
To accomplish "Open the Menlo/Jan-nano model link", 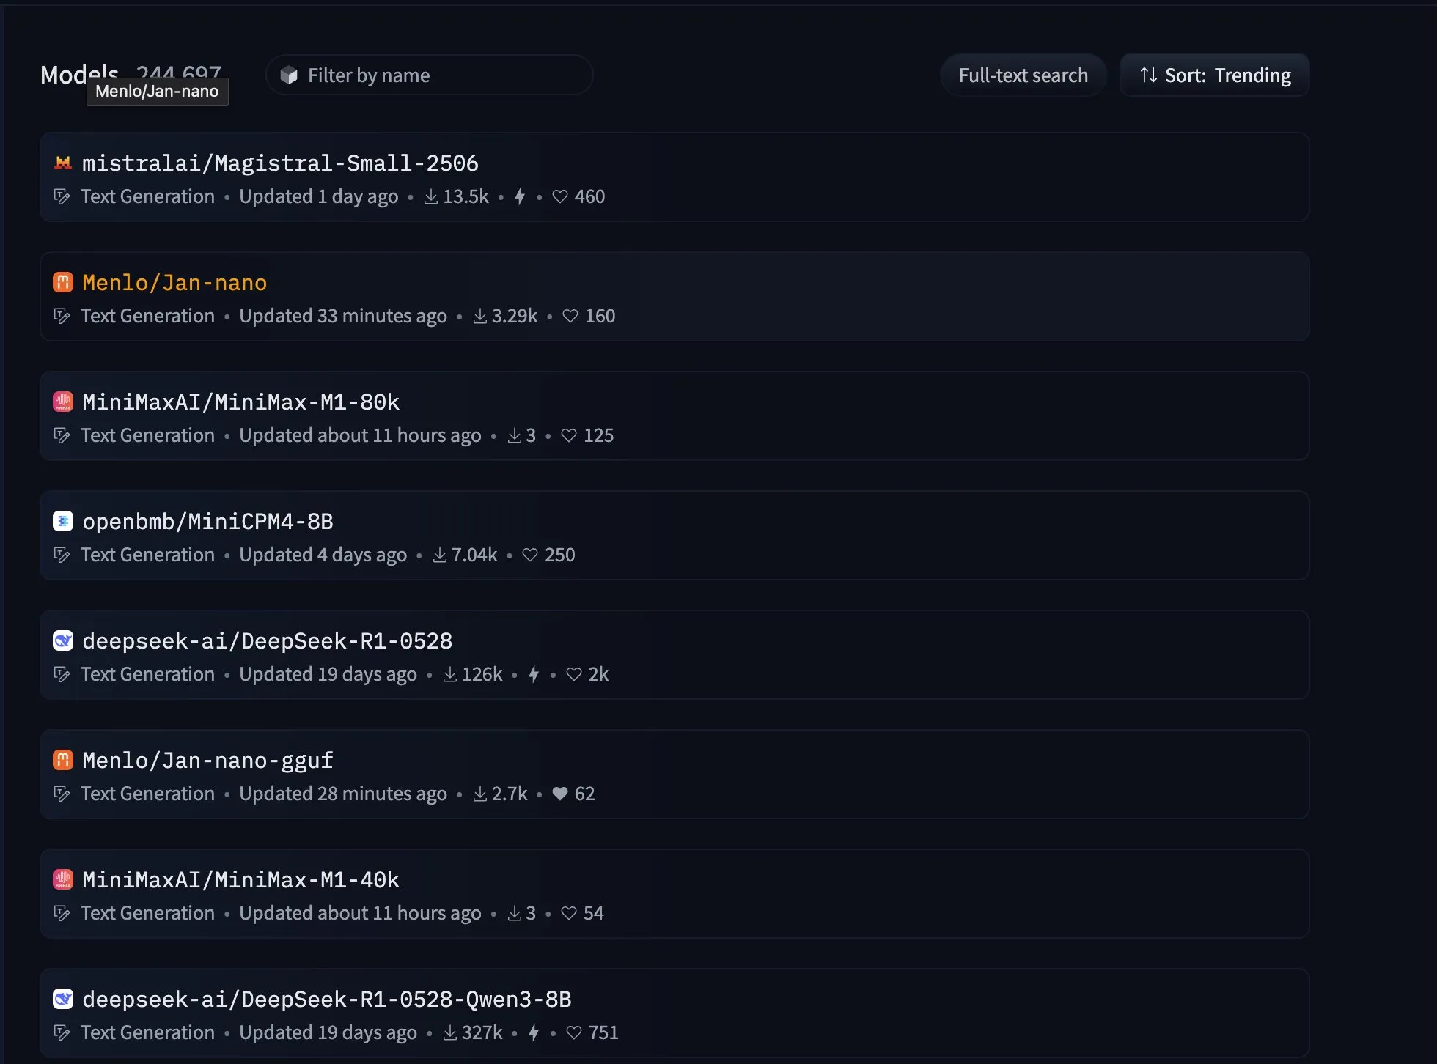I will tap(174, 282).
